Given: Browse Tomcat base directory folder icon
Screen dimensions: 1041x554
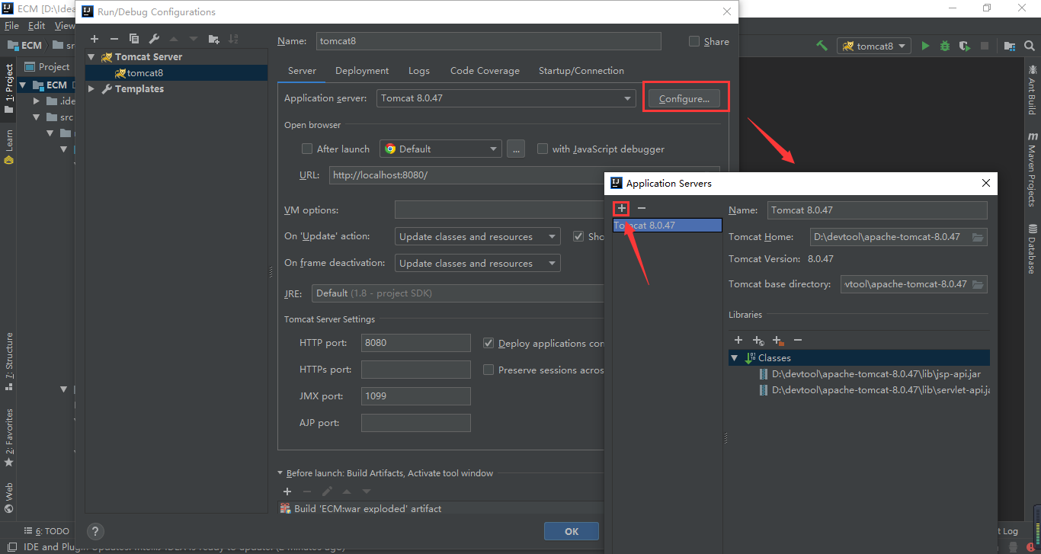Looking at the screenshot, I should click(979, 284).
